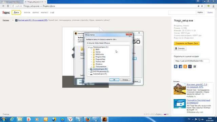The width and height of the screenshot is (217, 122).
Task: Expand the MSOCache folder arrow
Action: pos(91,54)
